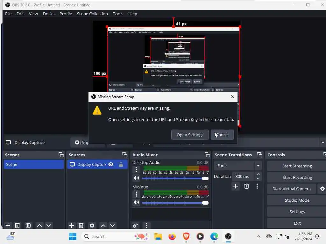The height and width of the screenshot is (244, 326).
Task: Select Display Capture source row
Action: (x=97, y=164)
